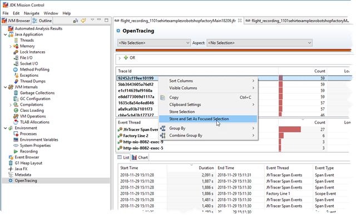Image resolution: width=356 pixels, height=217 pixels.
Task: Open Processes page
Action: click(x=28, y=134)
